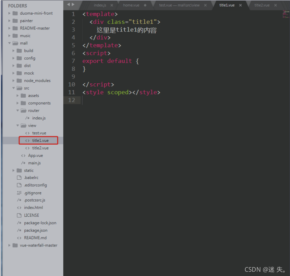Expand the music folder arrow

9,36
